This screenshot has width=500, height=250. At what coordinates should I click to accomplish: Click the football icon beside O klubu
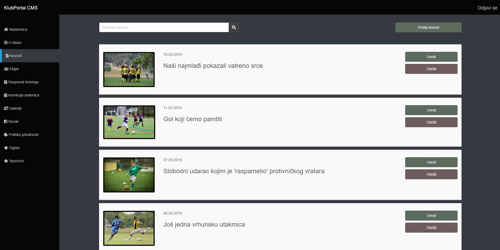(6, 43)
